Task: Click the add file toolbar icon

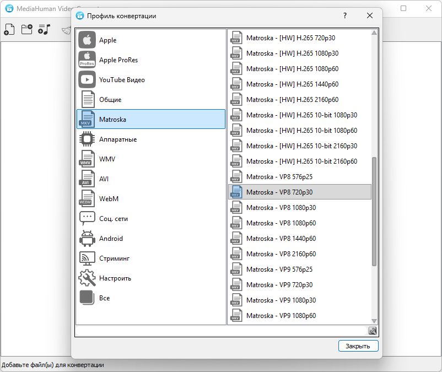Action: pos(9,29)
